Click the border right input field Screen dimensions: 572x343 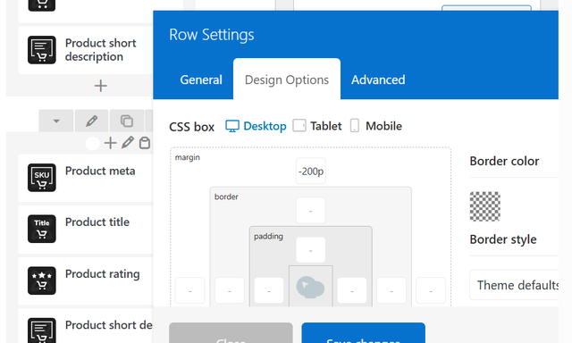point(391,290)
